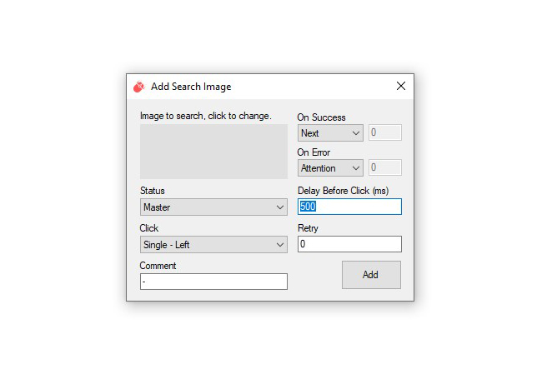Screen dimensions: 542x374
Task: Click the 'Image to search, click to change.' label
Action: 206,116
